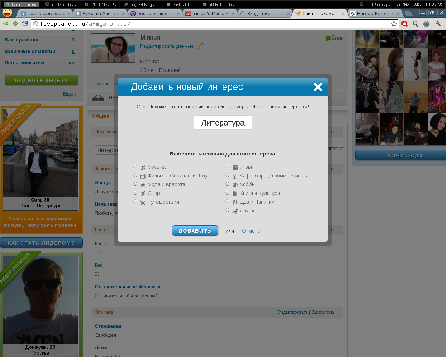Click the music note icon

pos(143,168)
